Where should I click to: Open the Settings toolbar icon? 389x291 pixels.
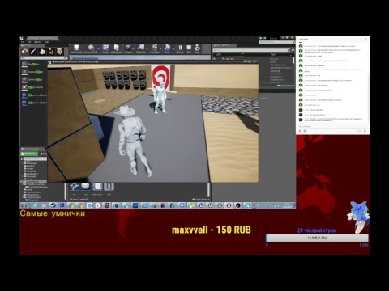128,48
